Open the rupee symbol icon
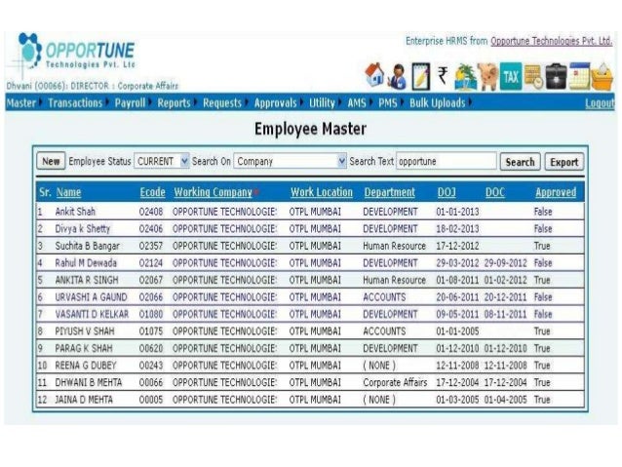 point(443,75)
